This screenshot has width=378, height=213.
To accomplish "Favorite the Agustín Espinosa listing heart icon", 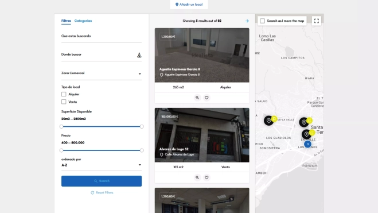I will click(x=206, y=98).
